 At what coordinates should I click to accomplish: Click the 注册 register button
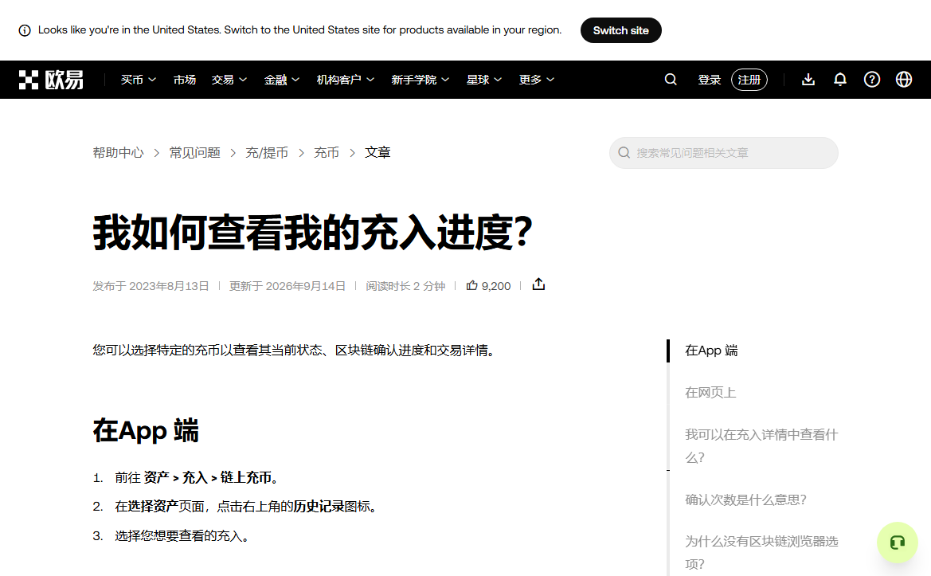pos(749,80)
